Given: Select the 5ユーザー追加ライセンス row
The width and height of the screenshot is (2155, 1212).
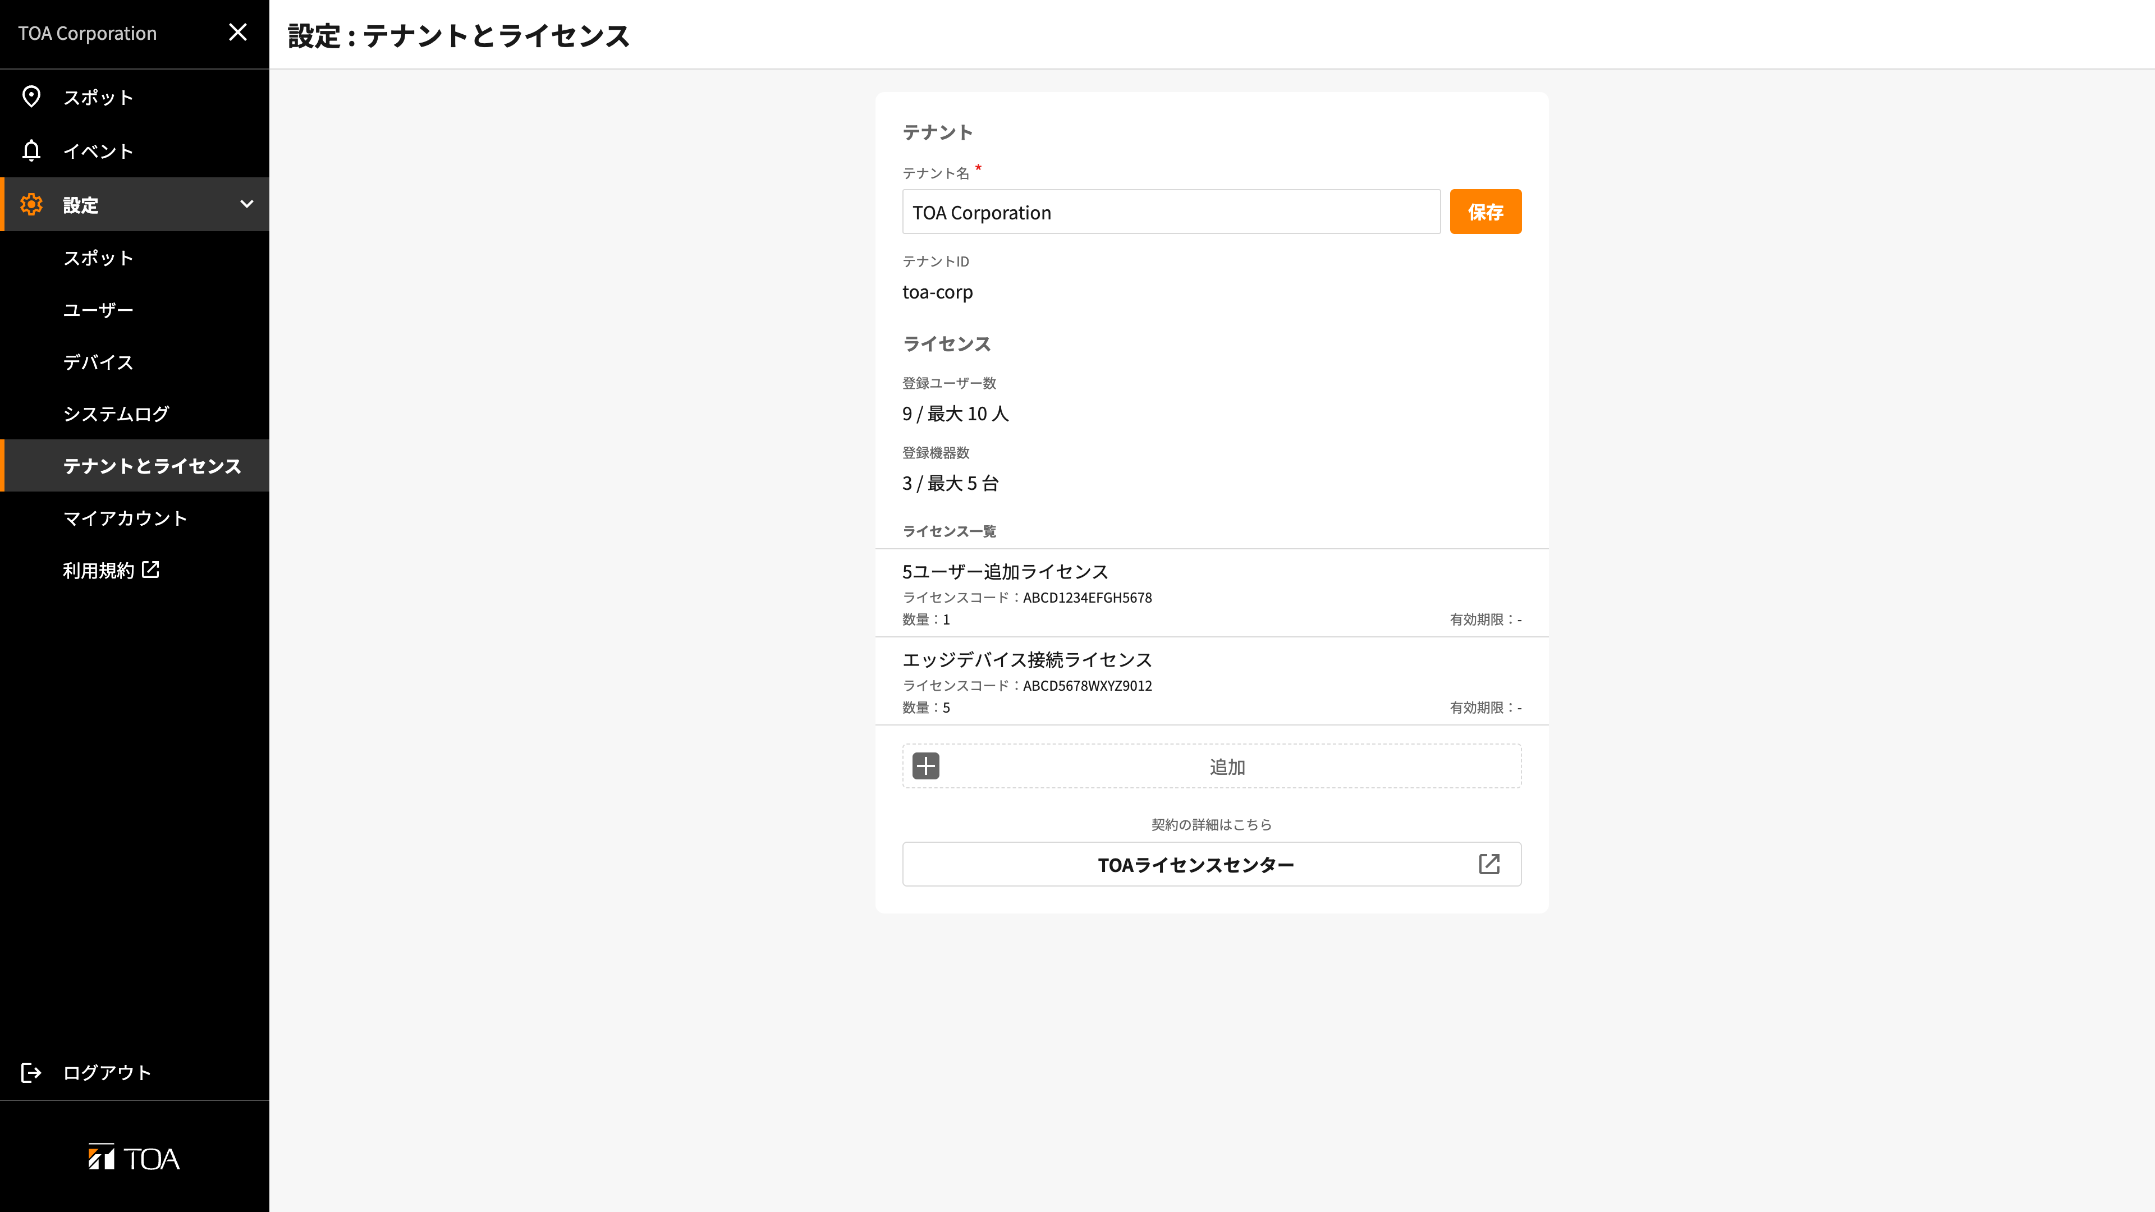Looking at the screenshot, I should (x=1212, y=593).
